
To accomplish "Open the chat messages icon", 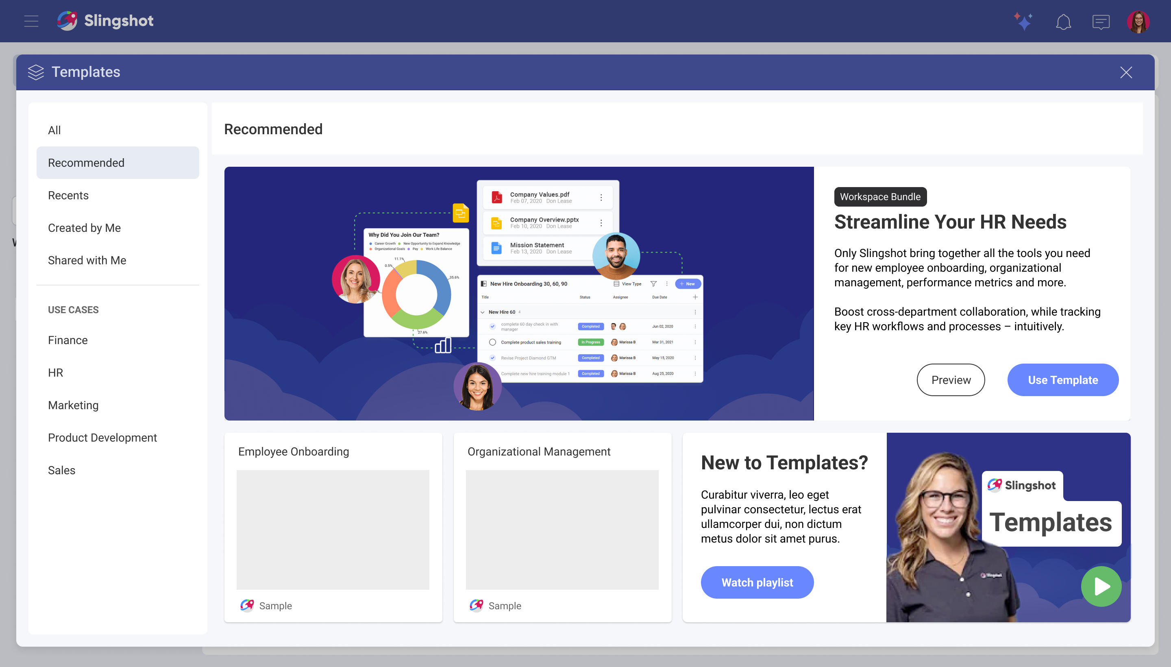I will (1101, 22).
